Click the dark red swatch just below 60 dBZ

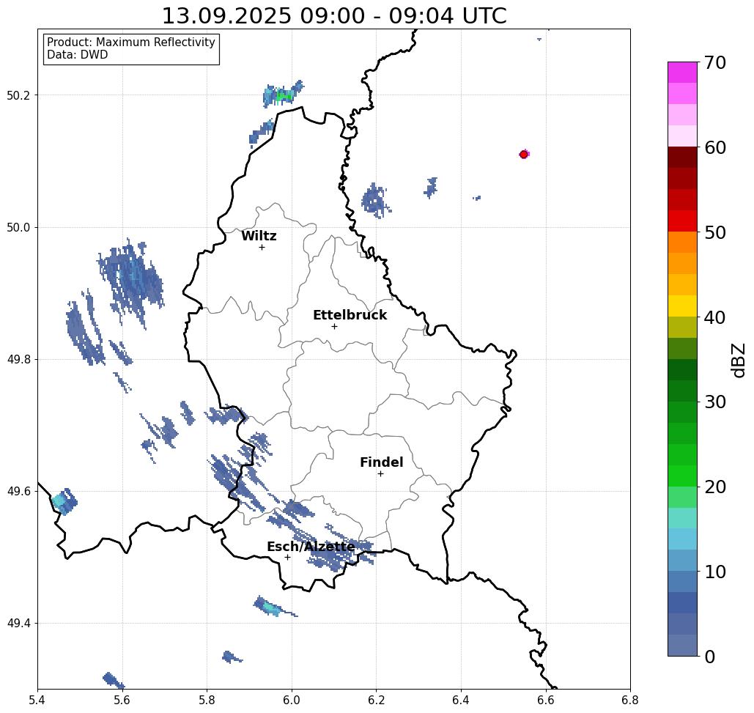click(x=682, y=158)
